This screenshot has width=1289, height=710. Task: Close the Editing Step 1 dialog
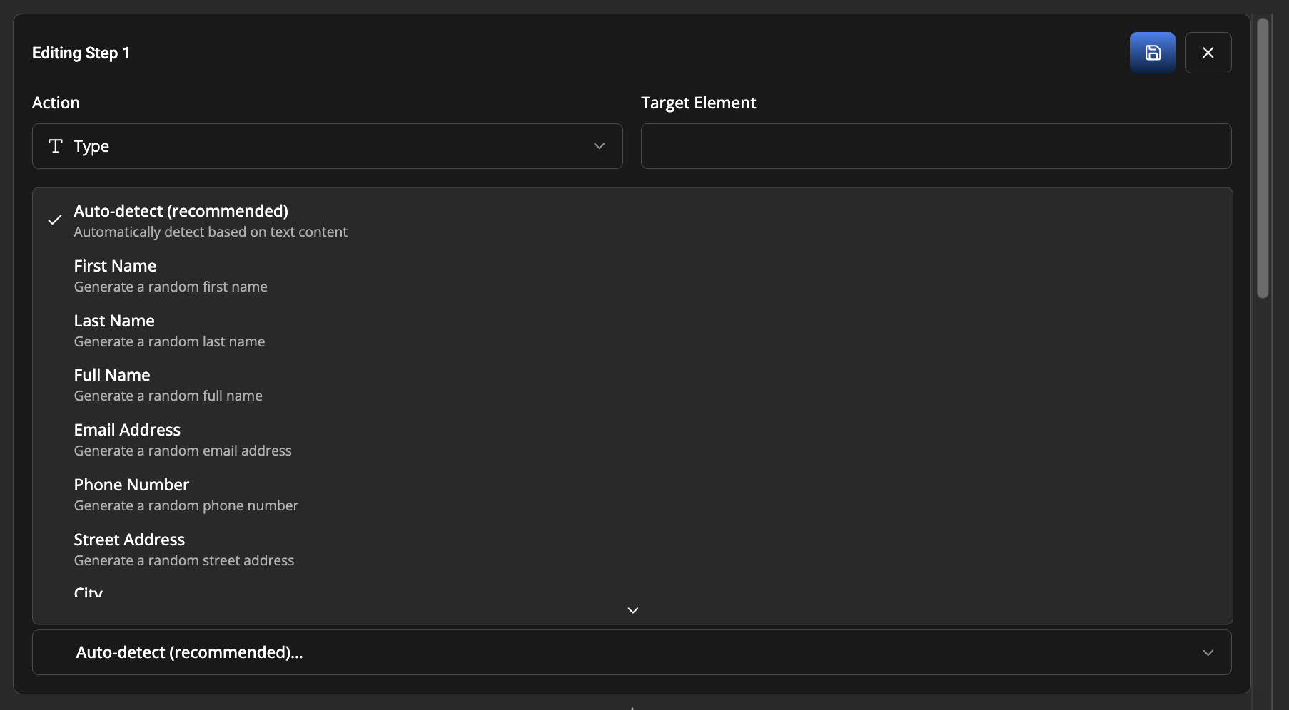point(1208,53)
